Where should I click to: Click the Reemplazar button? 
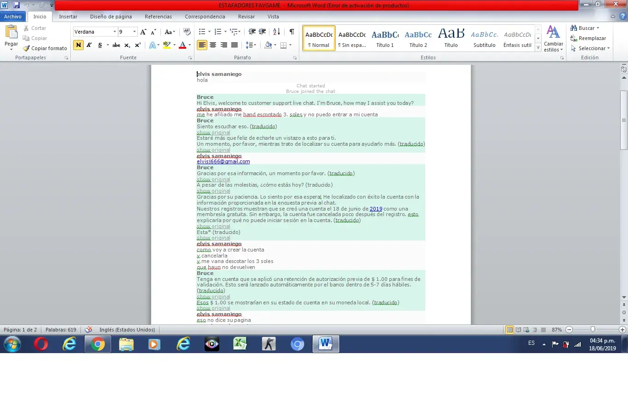[588, 38]
